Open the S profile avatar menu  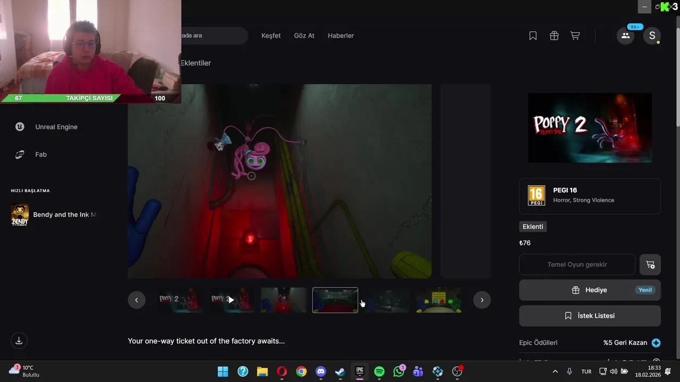click(652, 36)
